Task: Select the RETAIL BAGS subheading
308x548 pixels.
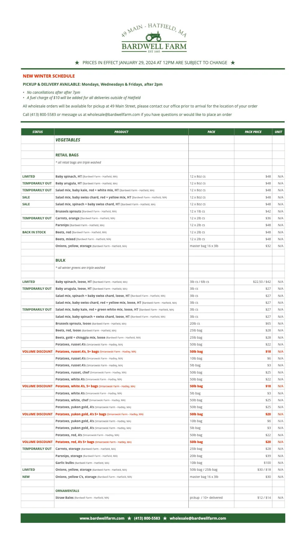Action: (67, 155)
